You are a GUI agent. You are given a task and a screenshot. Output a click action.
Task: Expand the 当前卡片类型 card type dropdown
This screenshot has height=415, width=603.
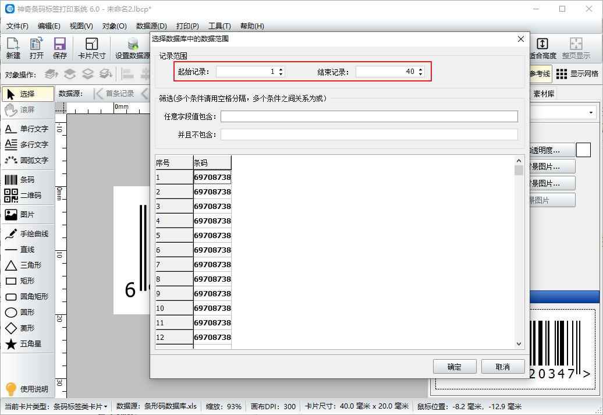[105, 406]
